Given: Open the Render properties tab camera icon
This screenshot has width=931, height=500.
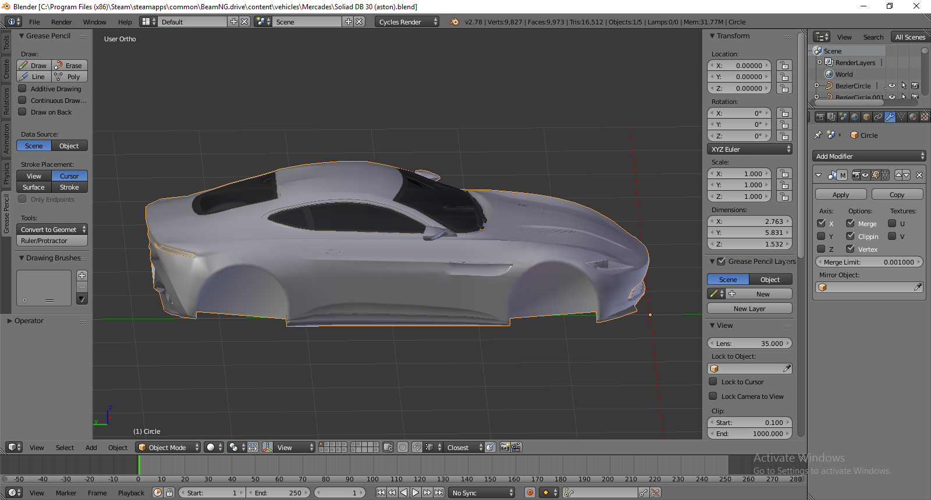Looking at the screenshot, I should [x=820, y=117].
